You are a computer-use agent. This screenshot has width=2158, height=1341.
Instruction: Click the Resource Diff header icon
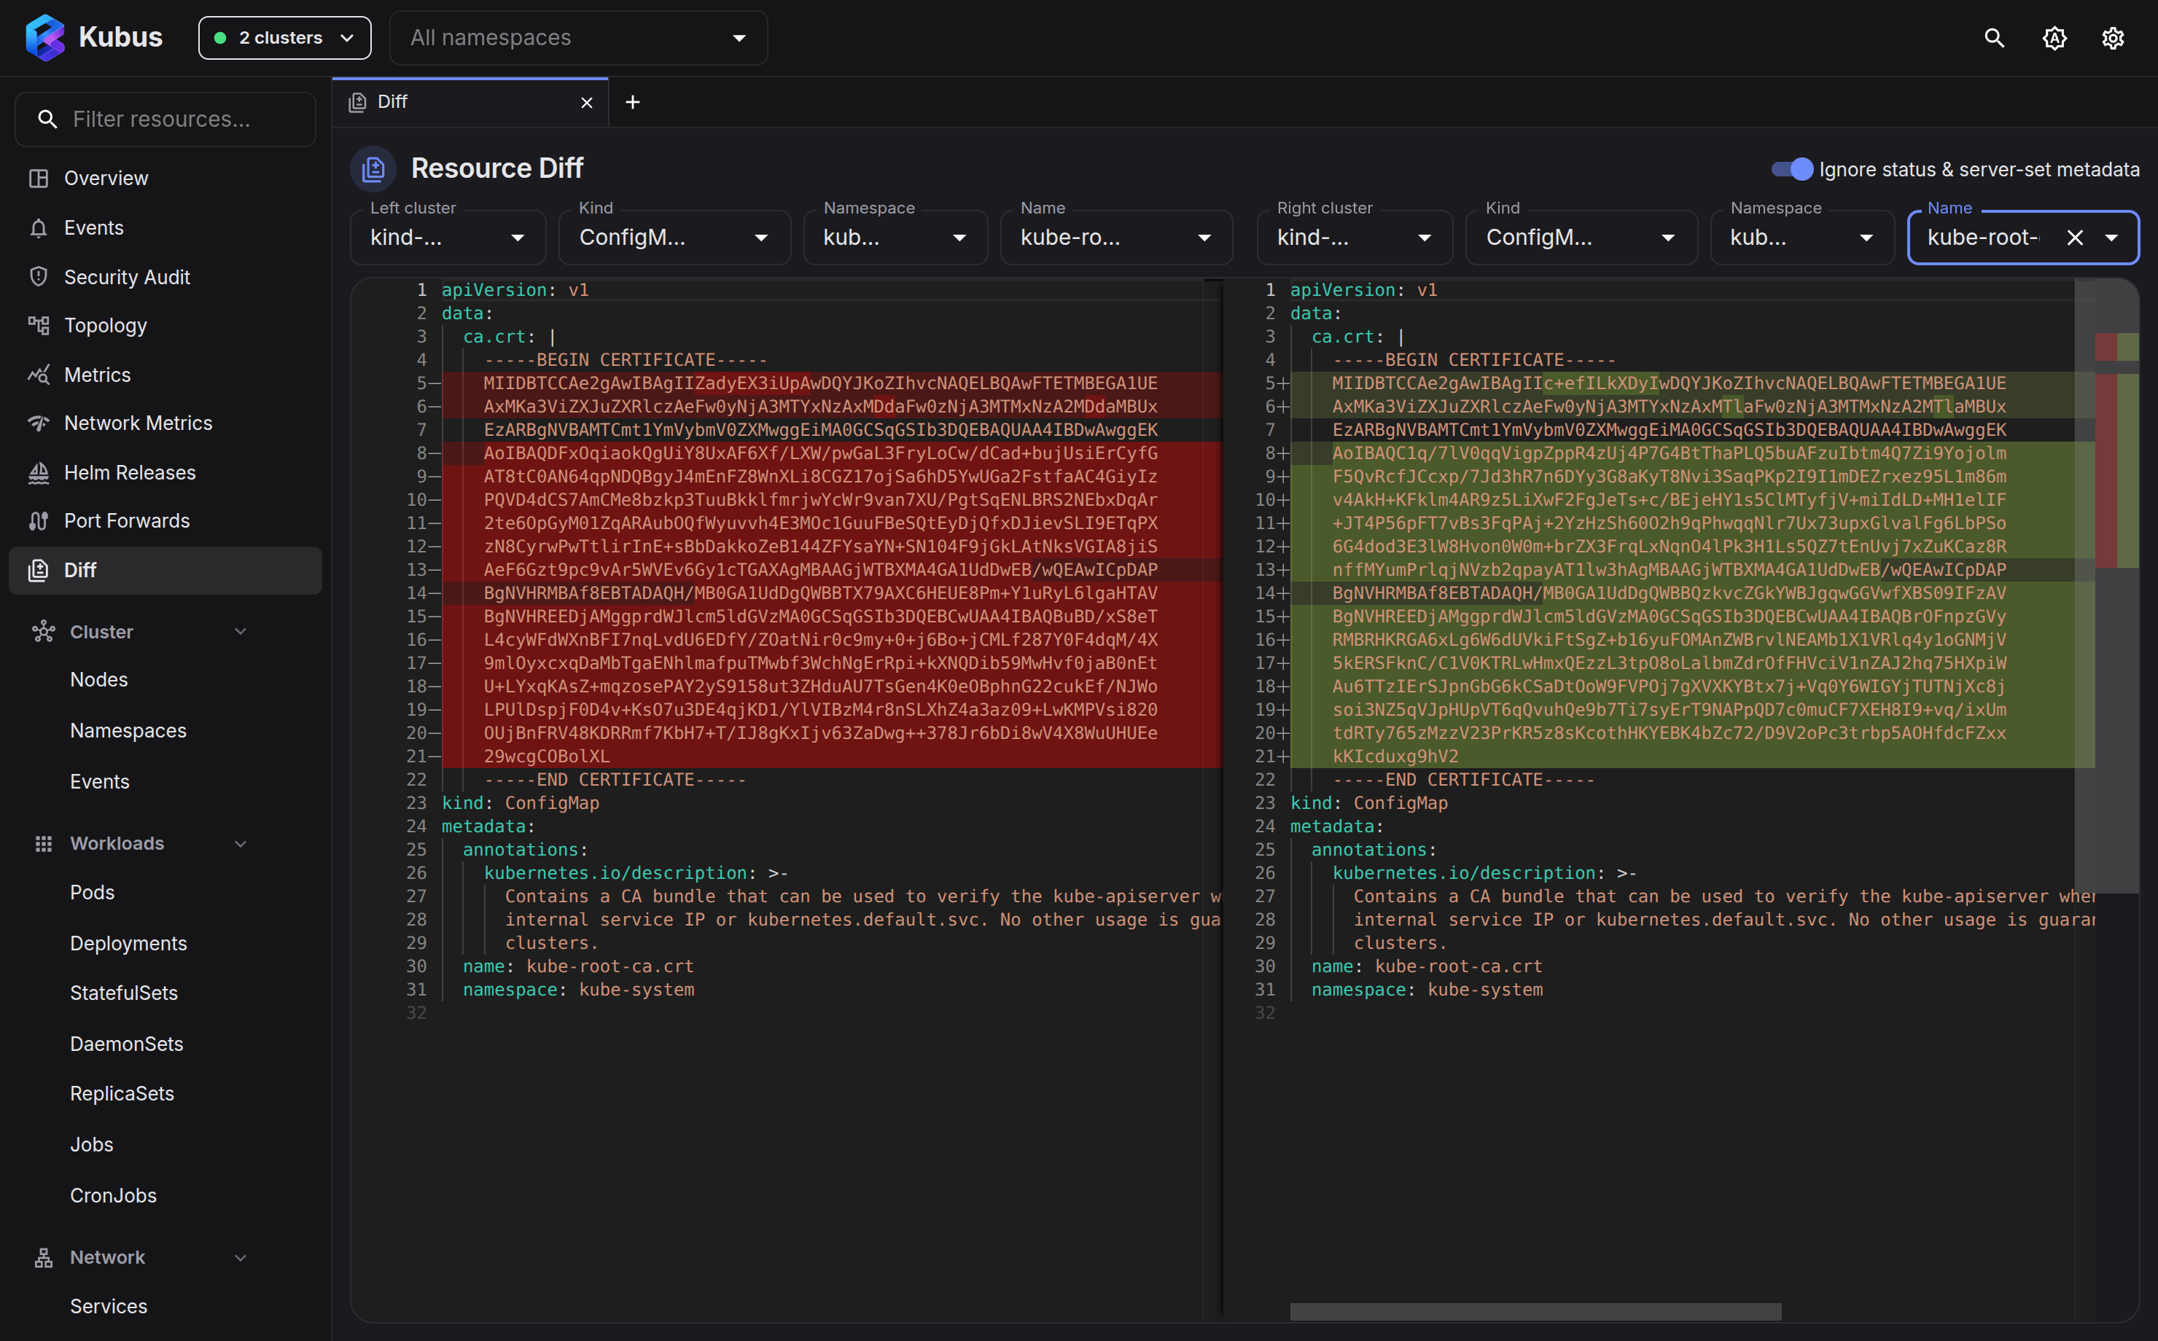[373, 168]
